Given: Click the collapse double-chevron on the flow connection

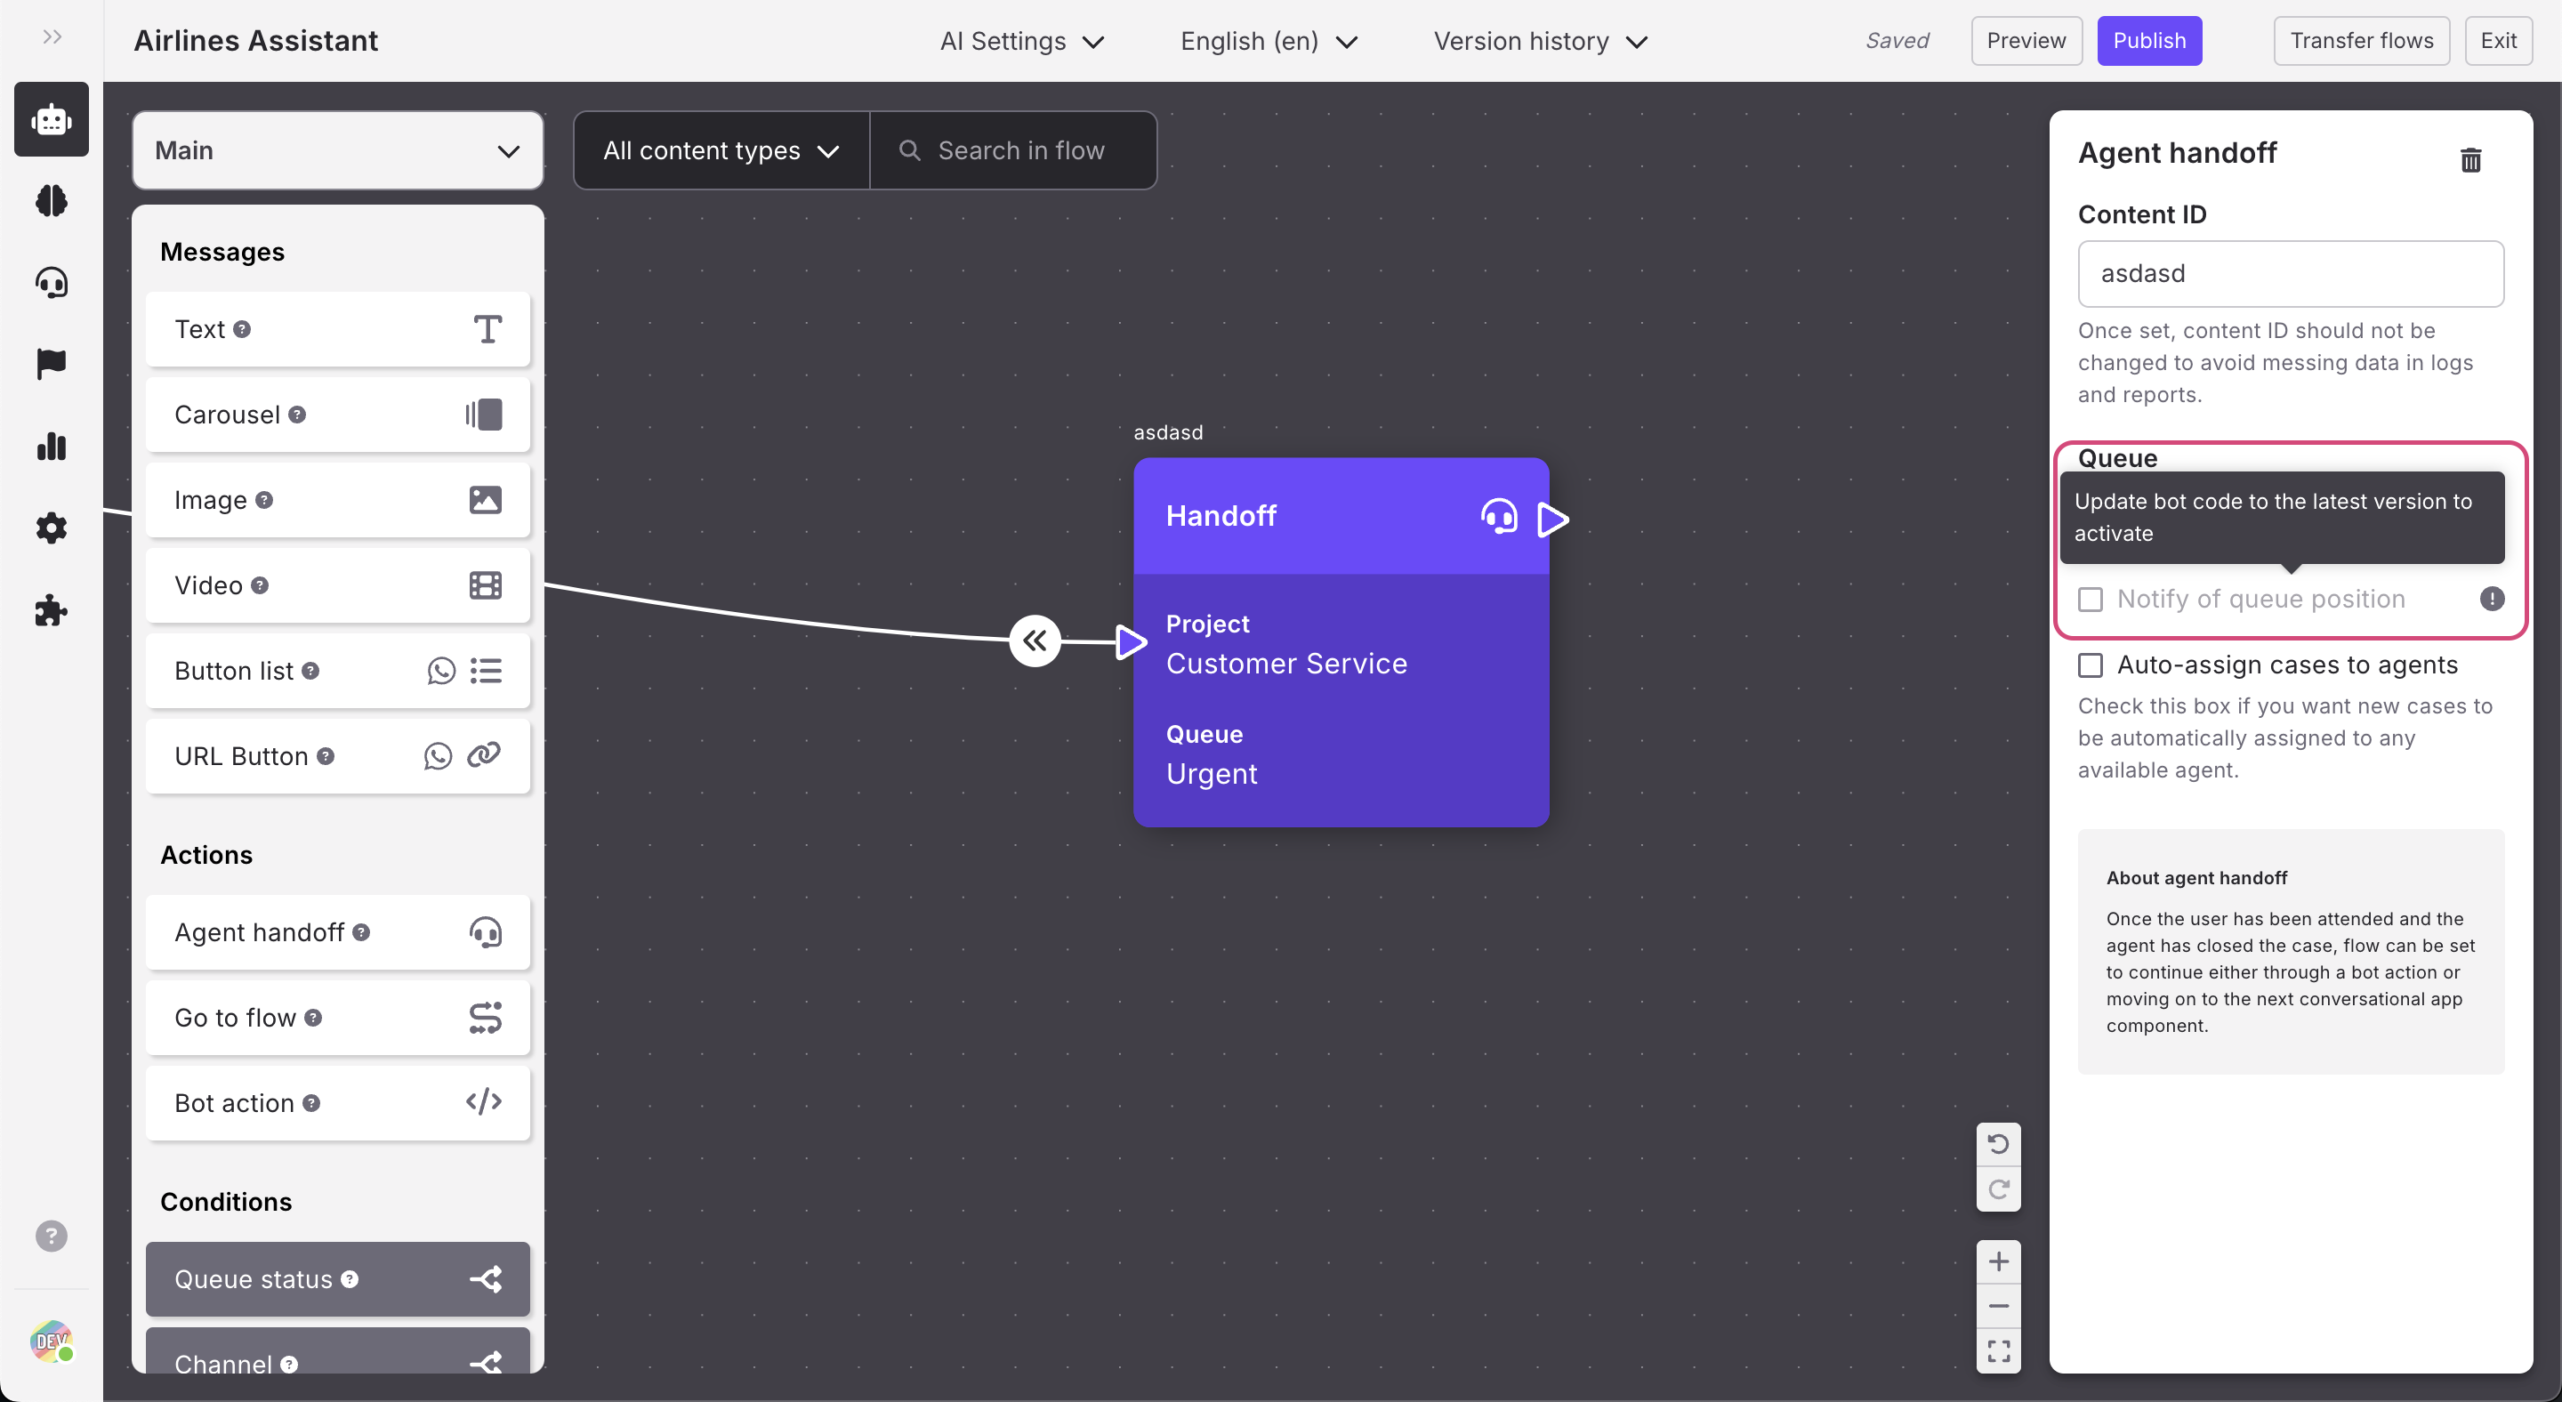Looking at the screenshot, I should pyautogui.click(x=1035, y=641).
